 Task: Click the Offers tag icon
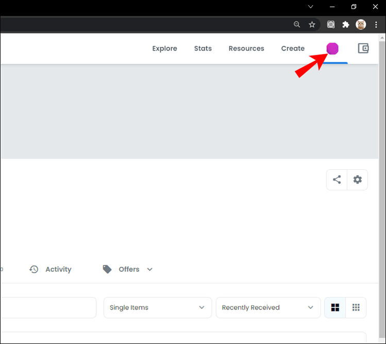107,269
